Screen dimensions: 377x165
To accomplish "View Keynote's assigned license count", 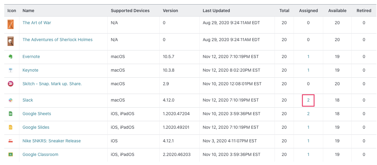I will pos(308,70).
